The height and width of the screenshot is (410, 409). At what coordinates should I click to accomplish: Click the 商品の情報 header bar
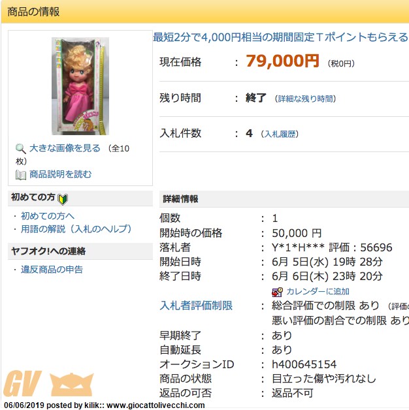click(x=205, y=12)
